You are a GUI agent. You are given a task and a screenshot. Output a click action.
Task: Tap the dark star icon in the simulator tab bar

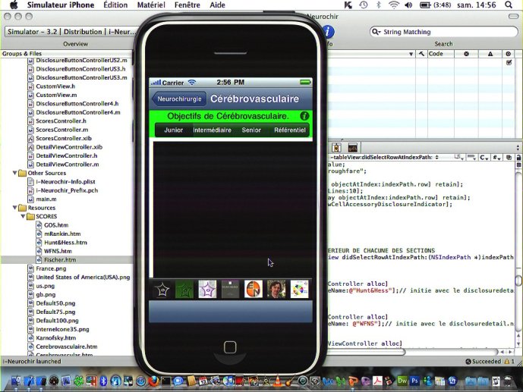(162, 289)
